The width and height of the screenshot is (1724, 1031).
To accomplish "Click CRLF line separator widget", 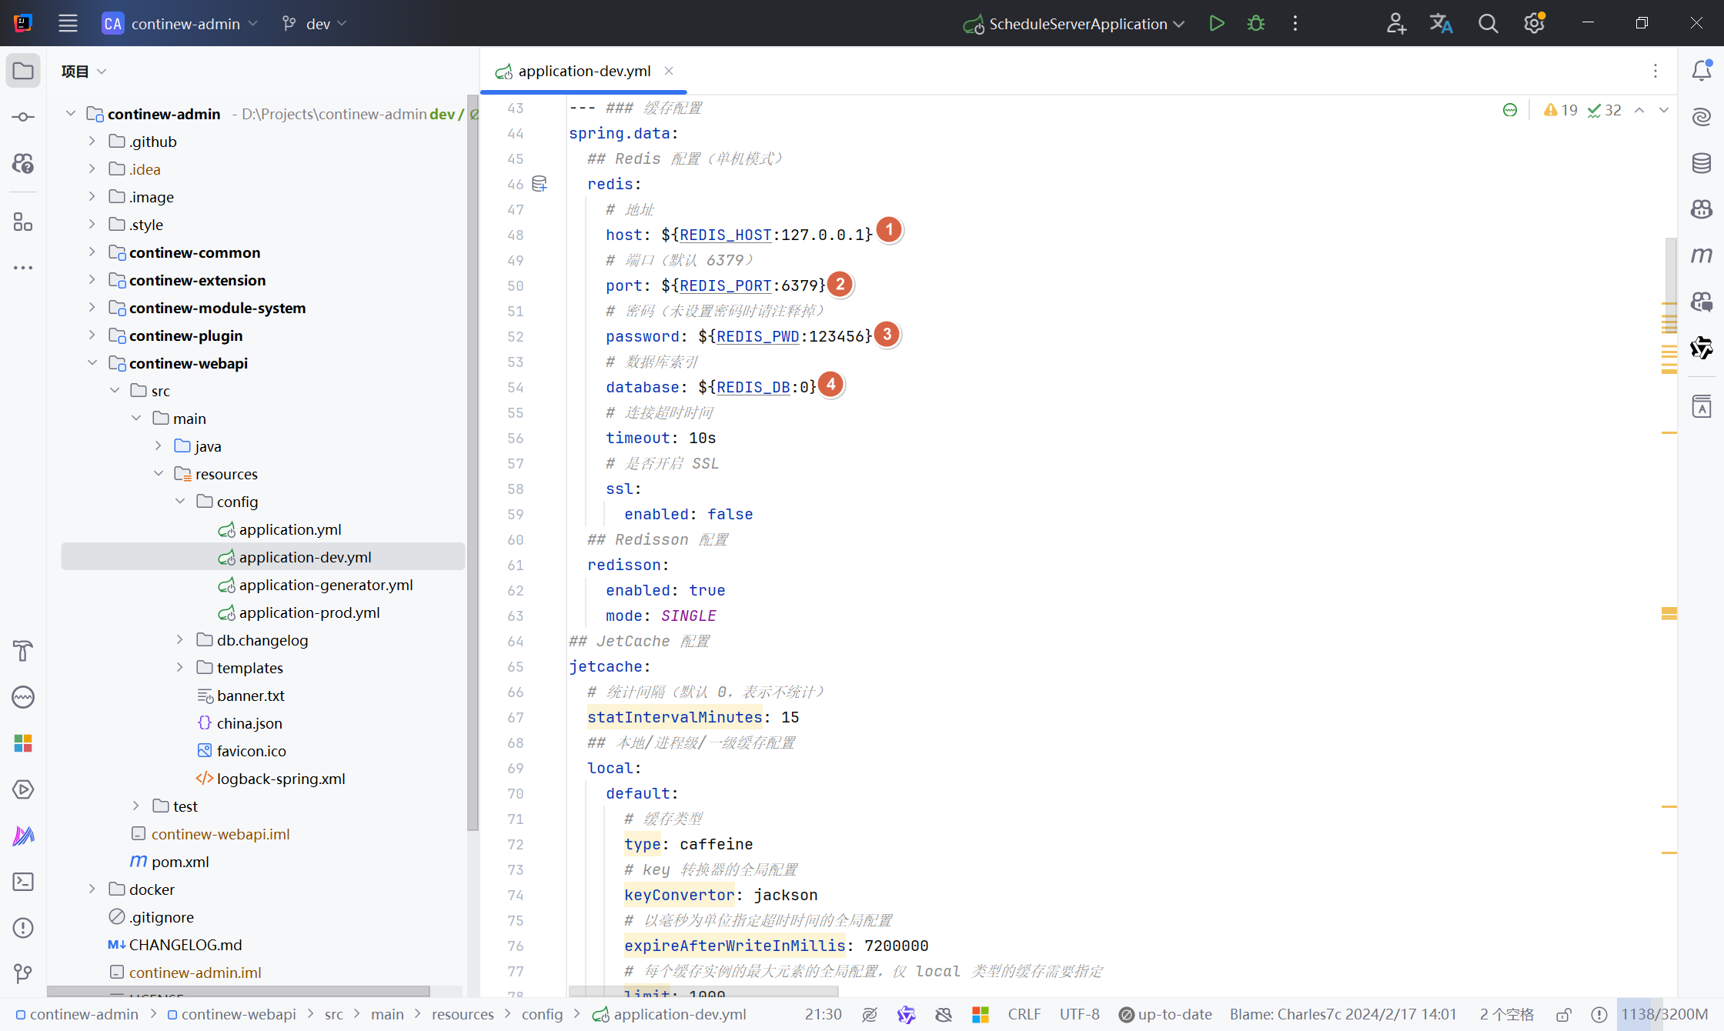I will tap(1024, 1015).
